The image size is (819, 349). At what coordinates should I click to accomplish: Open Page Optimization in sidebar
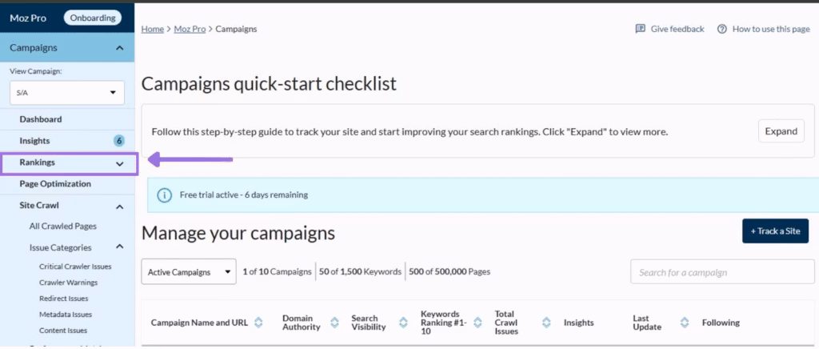(55, 184)
